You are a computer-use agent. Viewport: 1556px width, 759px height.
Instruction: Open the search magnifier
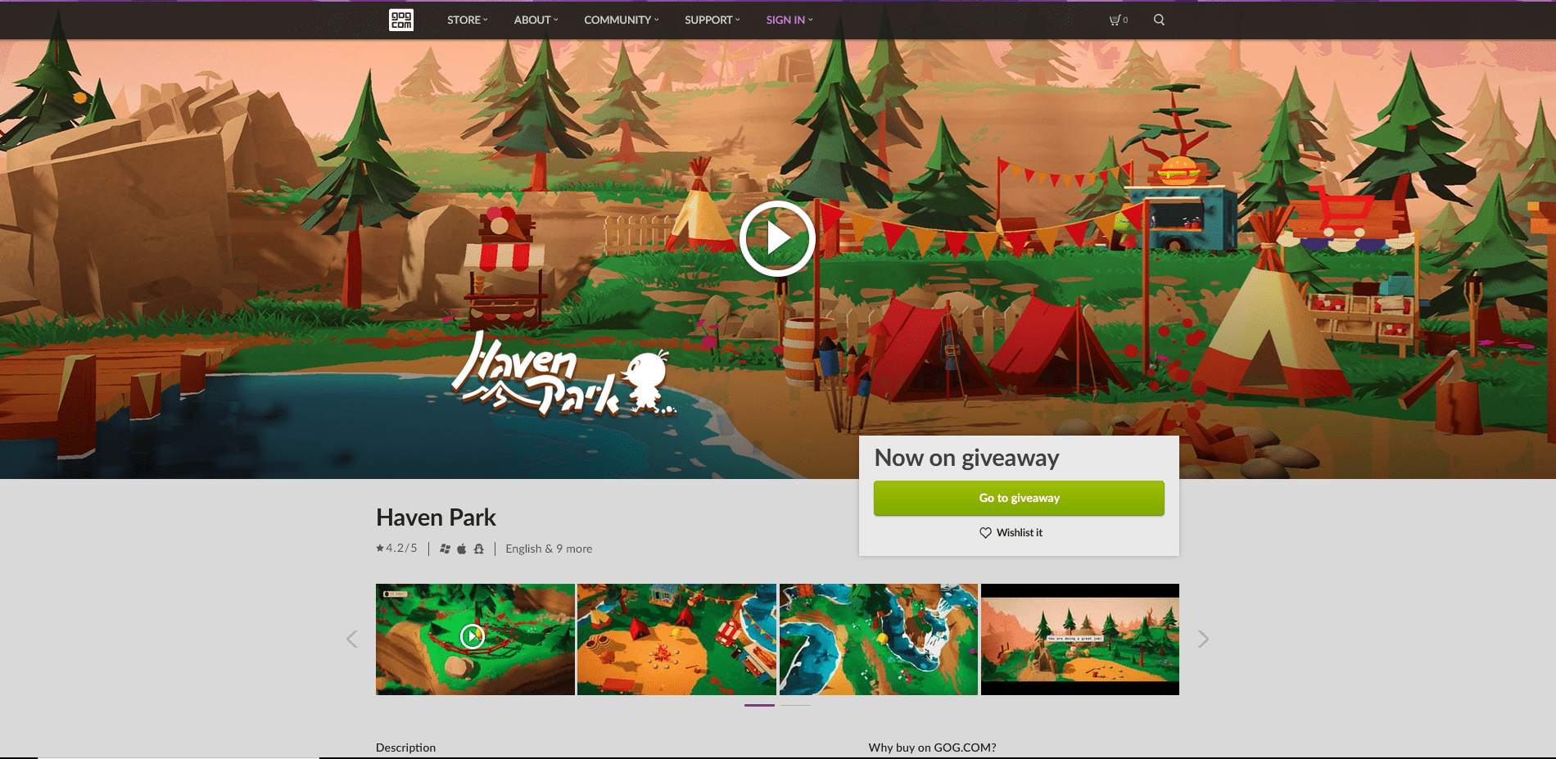[x=1159, y=20]
